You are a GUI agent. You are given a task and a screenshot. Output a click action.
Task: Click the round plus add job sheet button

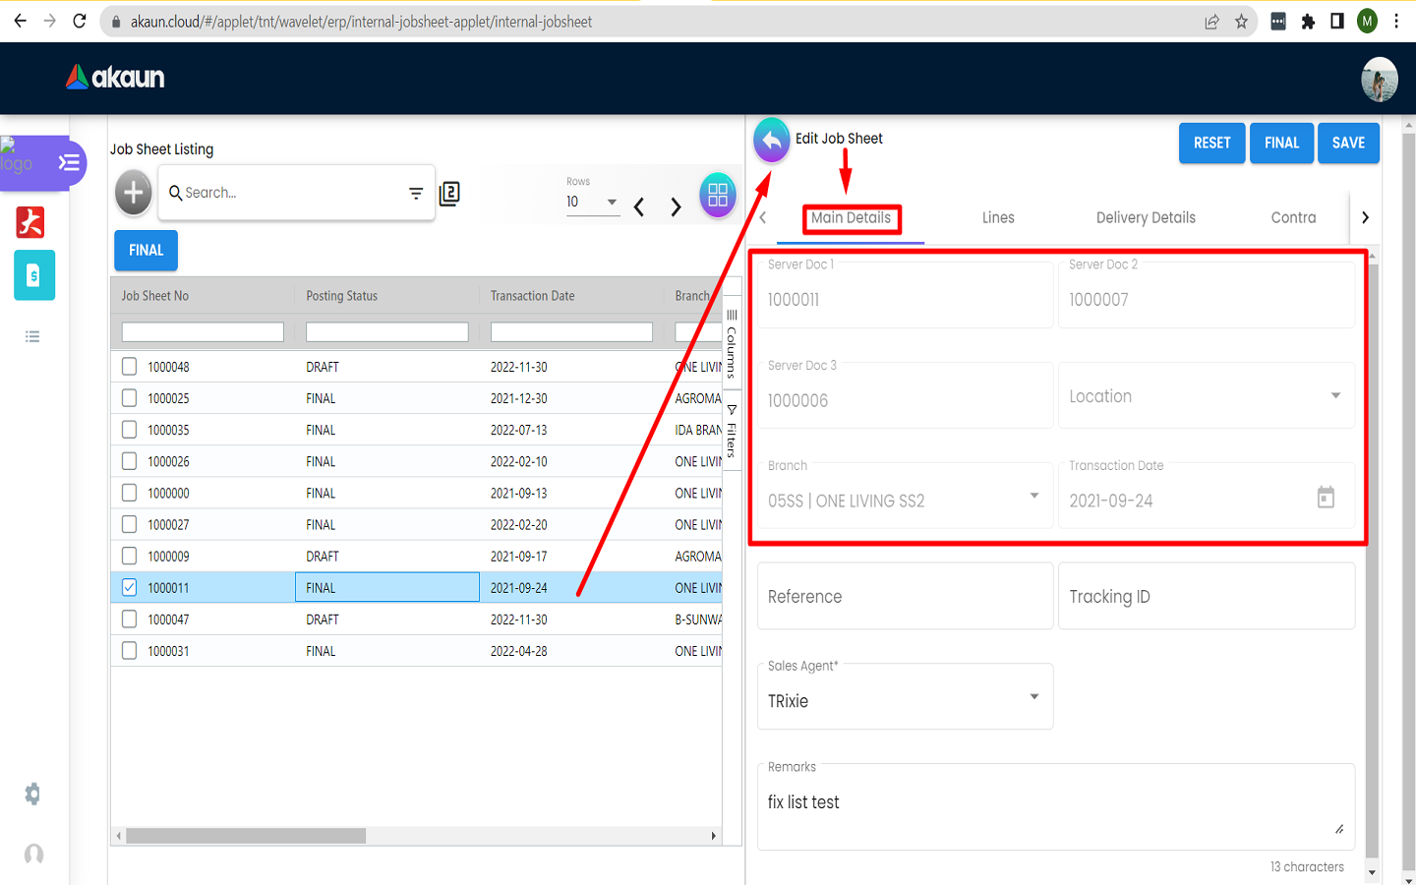point(134,193)
